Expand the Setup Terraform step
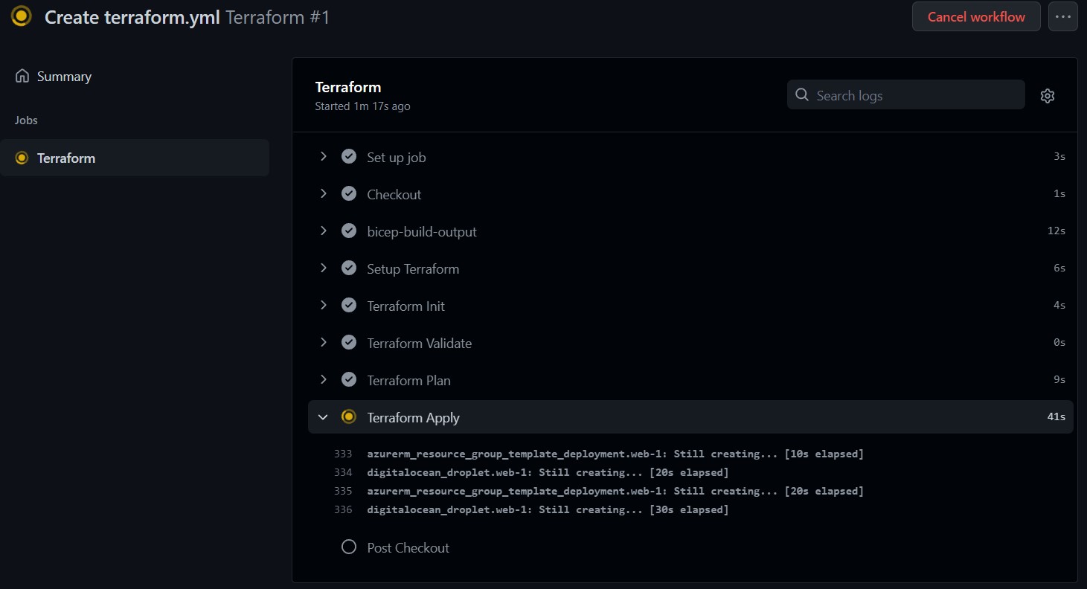Viewport: 1087px width, 589px height. [323, 268]
